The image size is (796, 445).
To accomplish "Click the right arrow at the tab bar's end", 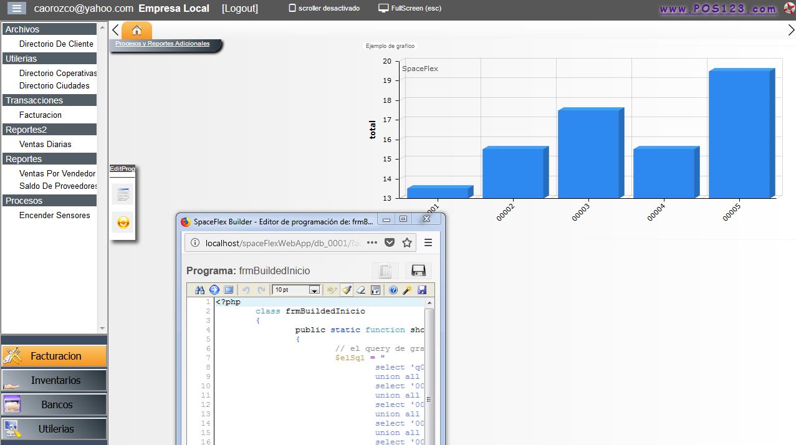I will coord(791,30).
